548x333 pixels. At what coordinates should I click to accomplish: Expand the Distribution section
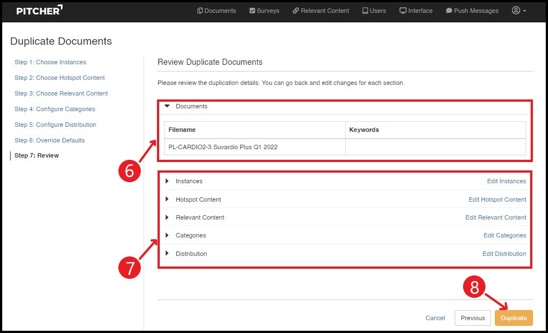[167, 254]
